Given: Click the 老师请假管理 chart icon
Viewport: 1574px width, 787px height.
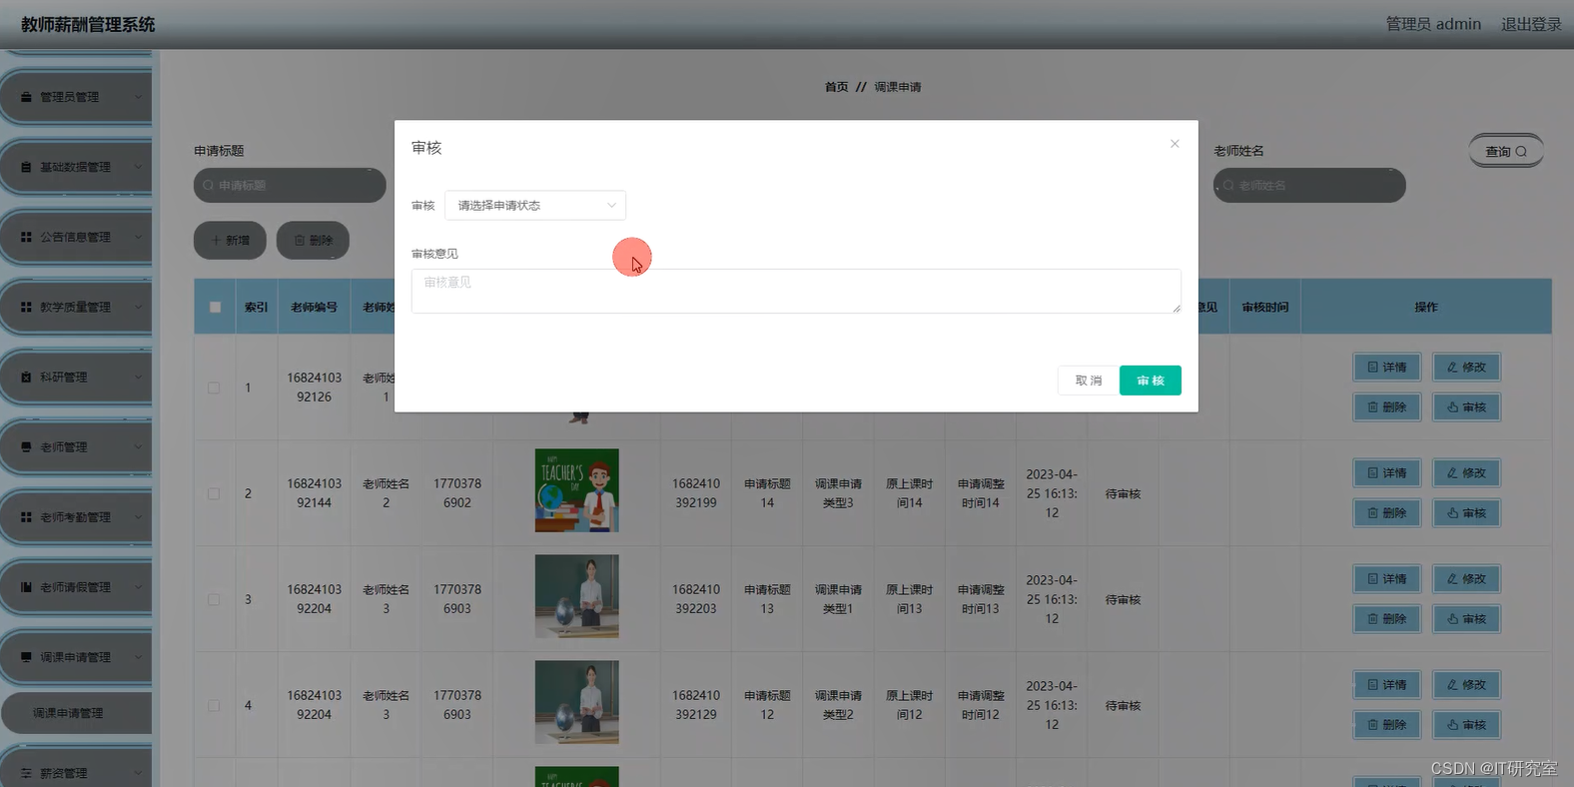Looking at the screenshot, I should point(26,586).
